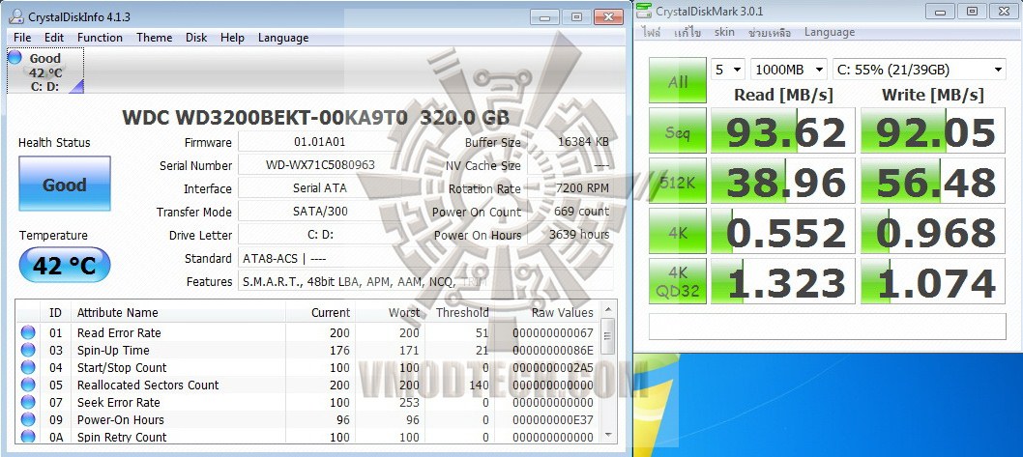Select the Good 42 °C disk tab
Viewport: 1023px width, 457px height.
click(45, 71)
